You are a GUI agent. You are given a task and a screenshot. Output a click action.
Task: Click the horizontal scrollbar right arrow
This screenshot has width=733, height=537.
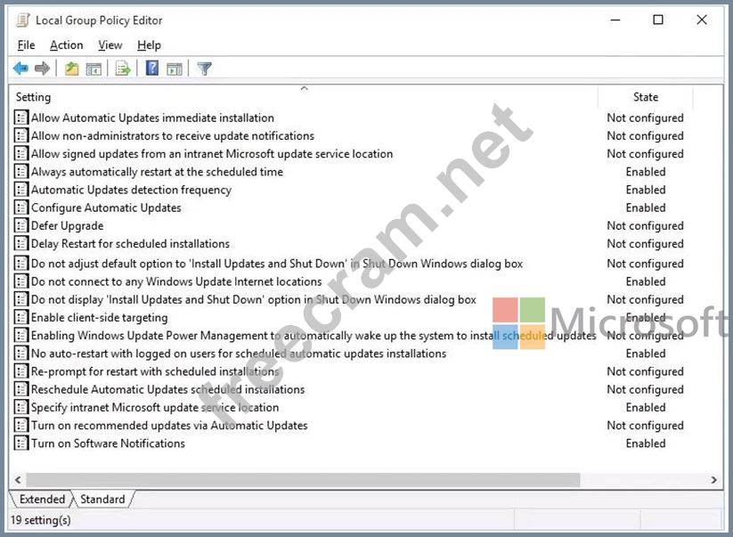(x=713, y=480)
